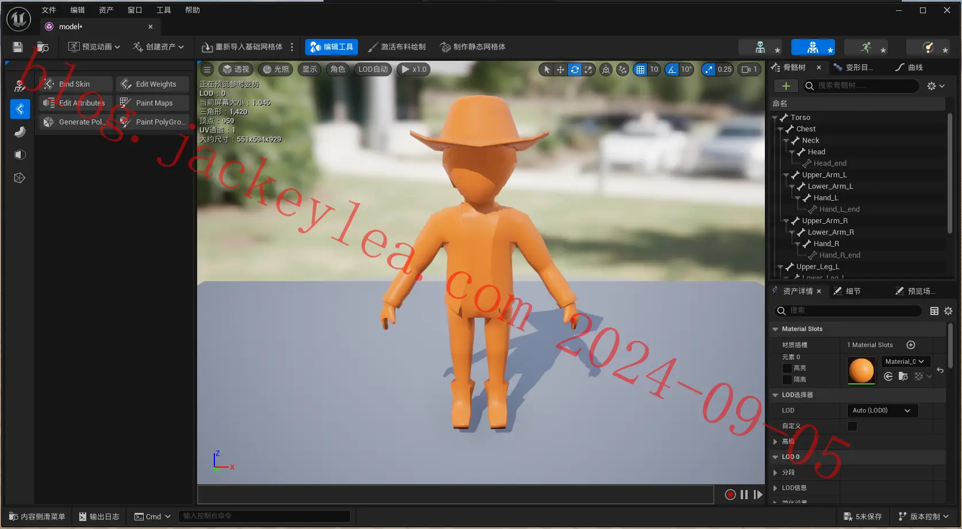The height and width of the screenshot is (529, 962).
Task: Enable the 隔离 (Isolate) checkbox
Action: (x=787, y=380)
